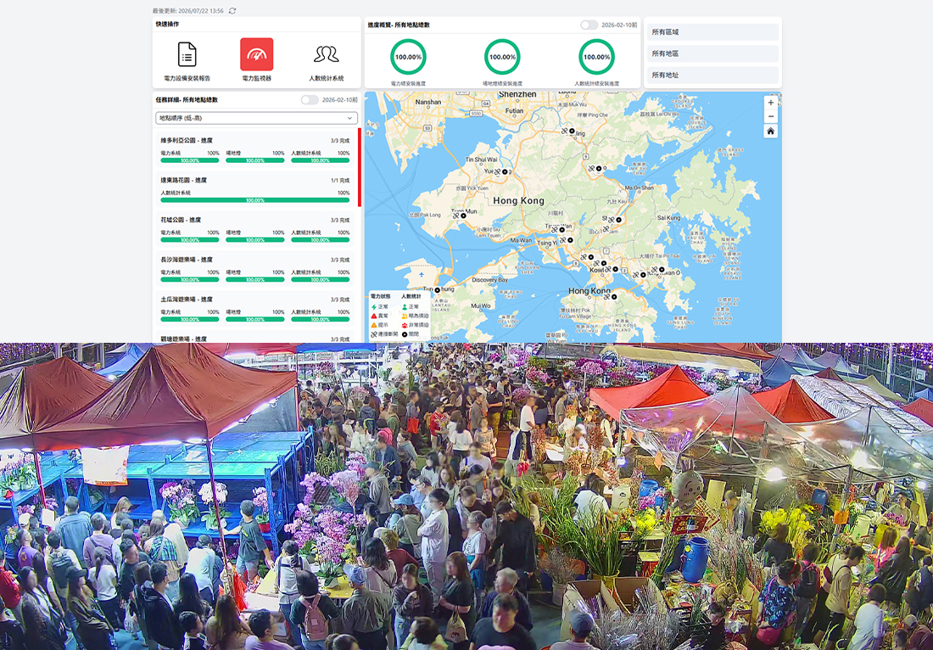
Task: Click the black circle marker beside Tsing Yi
Action: 570,240
